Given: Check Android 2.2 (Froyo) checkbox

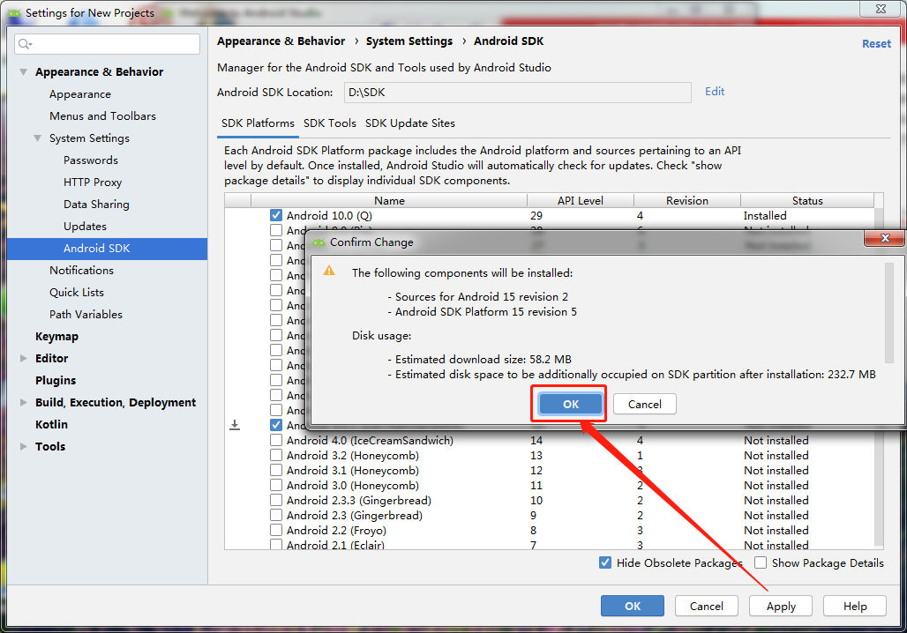Looking at the screenshot, I should [x=276, y=530].
